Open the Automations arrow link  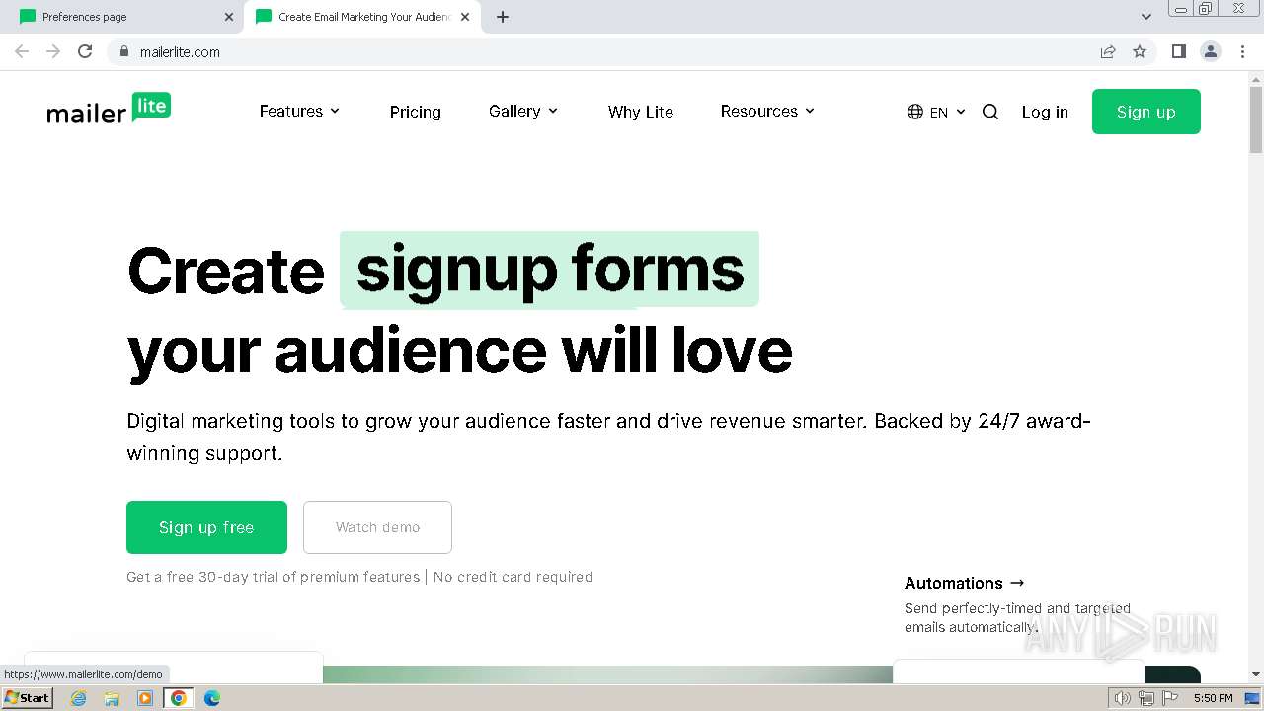pyautogui.click(x=965, y=583)
